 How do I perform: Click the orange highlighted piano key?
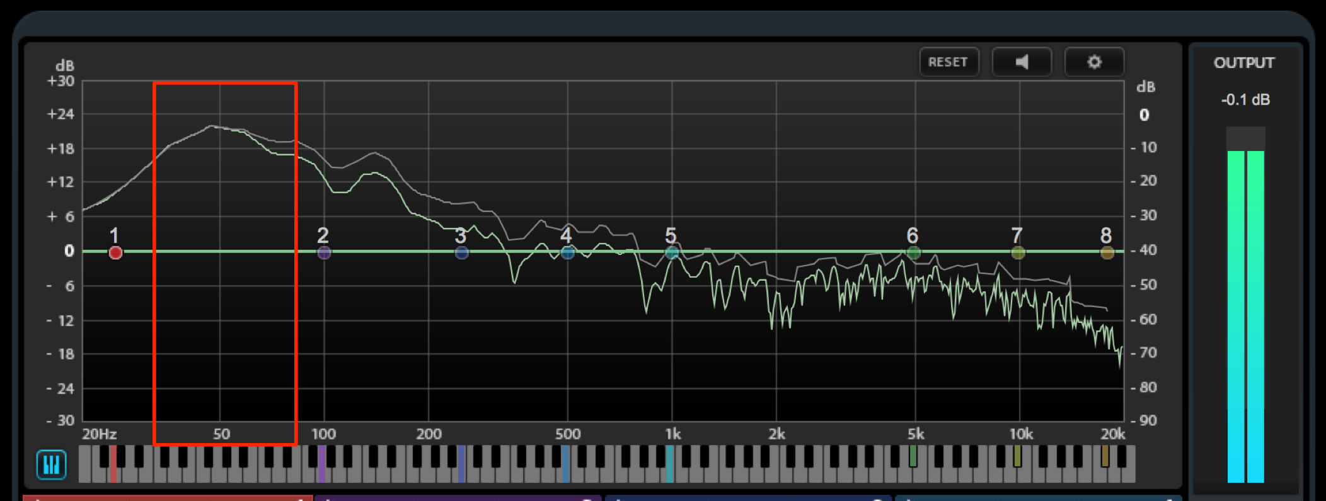click(1105, 456)
